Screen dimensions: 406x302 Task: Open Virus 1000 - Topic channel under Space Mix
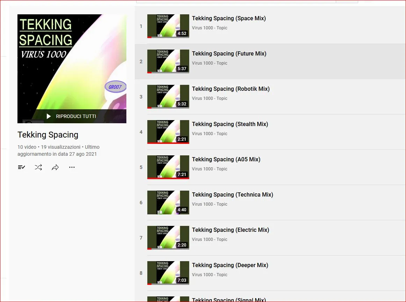pyautogui.click(x=209, y=28)
